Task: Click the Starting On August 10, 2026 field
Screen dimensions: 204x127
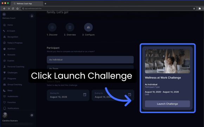Action: pos(68,95)
